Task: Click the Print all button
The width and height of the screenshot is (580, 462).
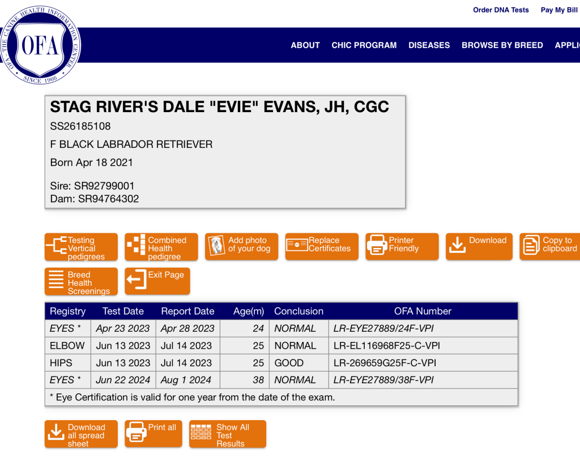Action: pyautogui.click(x=153, y=434)
